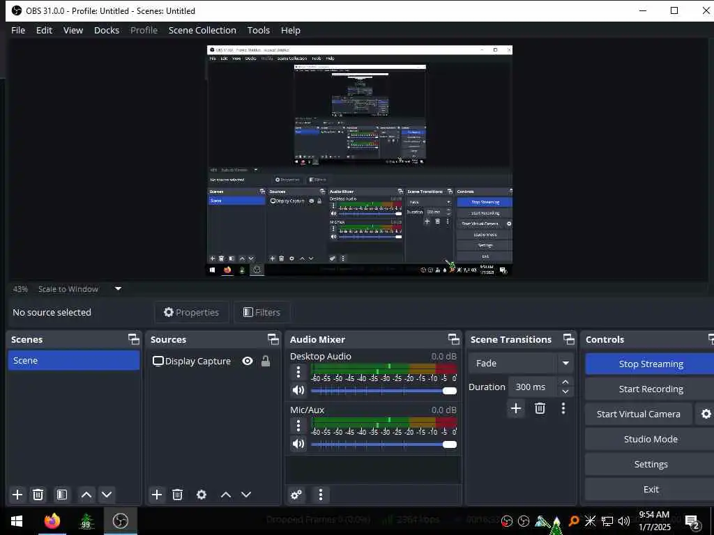The image size is (714, 535).
Task: Add a new scene with plus icon
Action: pyautogui.click(x=17, y=495)
